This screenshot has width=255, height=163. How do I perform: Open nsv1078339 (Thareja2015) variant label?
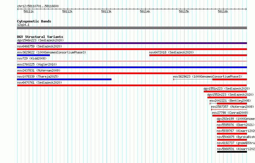pos(38,76)
